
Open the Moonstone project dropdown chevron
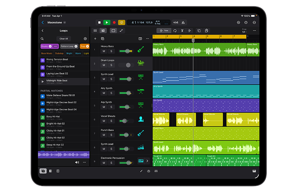click(x=65, y=23)
